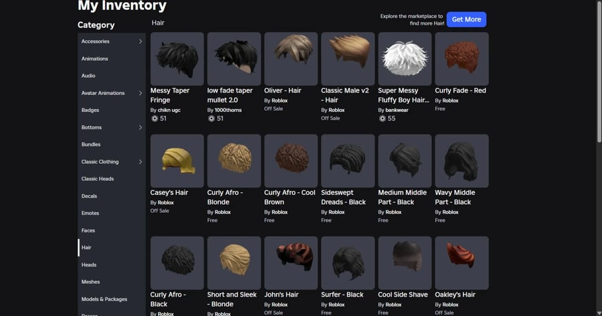The image size is (602, 316).
Task: Click the Robux icon beside price 55
Action: point(382,118)
